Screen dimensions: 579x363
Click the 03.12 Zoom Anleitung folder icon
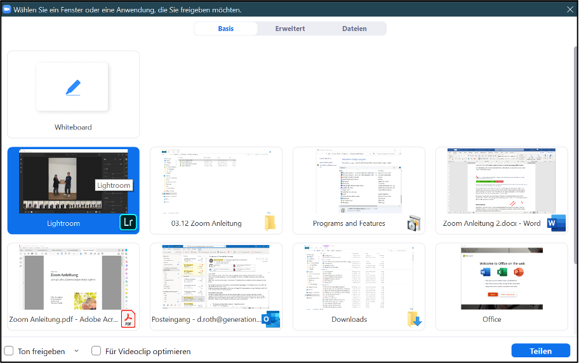(x=271, y=223)
